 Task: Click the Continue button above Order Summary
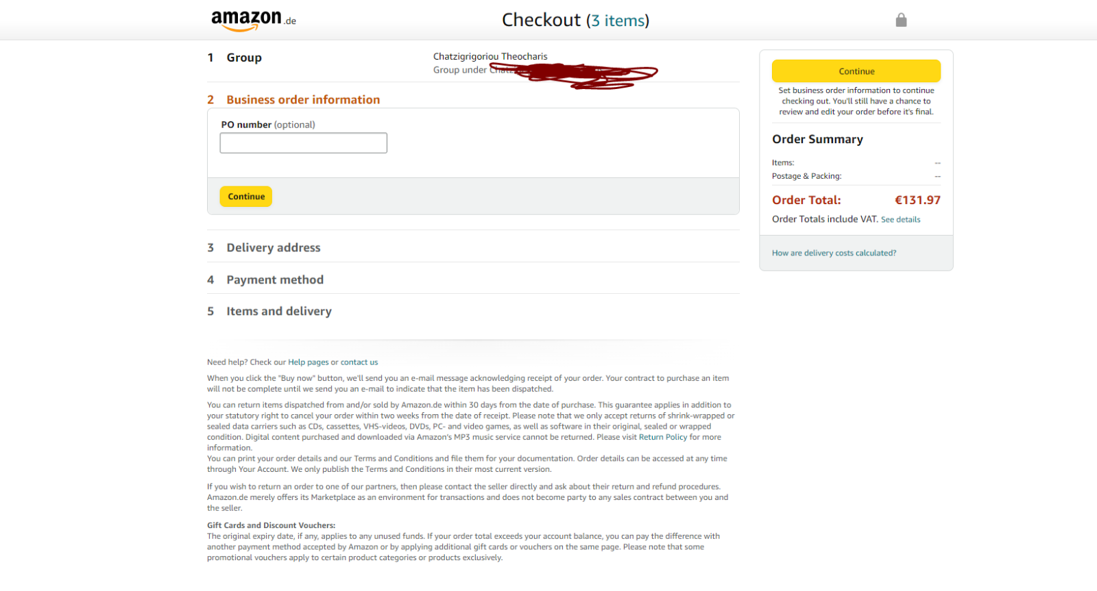pyautogui.click(x=856, y=71)
